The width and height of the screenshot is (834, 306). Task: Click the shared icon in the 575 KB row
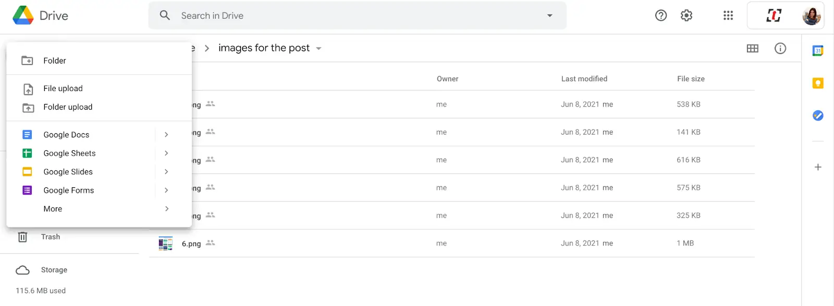(211, 187)
